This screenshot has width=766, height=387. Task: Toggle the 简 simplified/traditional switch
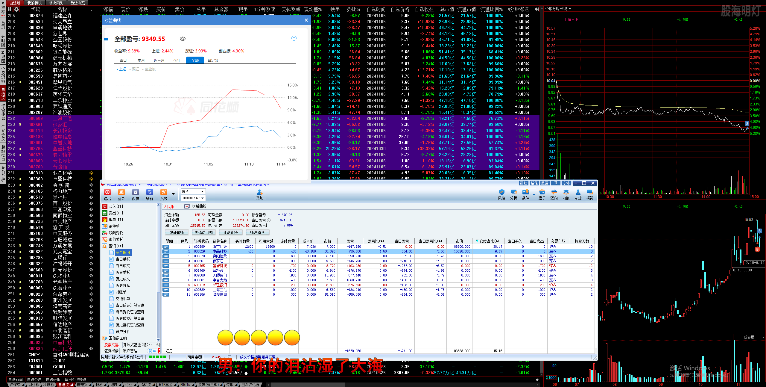pyautogui.click(x=152, y=351)
